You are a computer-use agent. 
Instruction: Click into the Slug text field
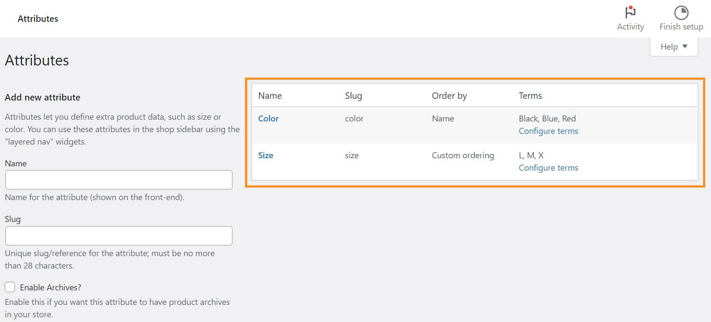tap(119, 236)
